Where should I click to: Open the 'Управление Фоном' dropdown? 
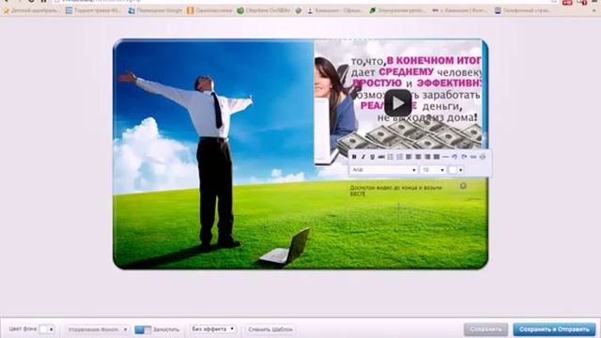click(x=98, y=330)
